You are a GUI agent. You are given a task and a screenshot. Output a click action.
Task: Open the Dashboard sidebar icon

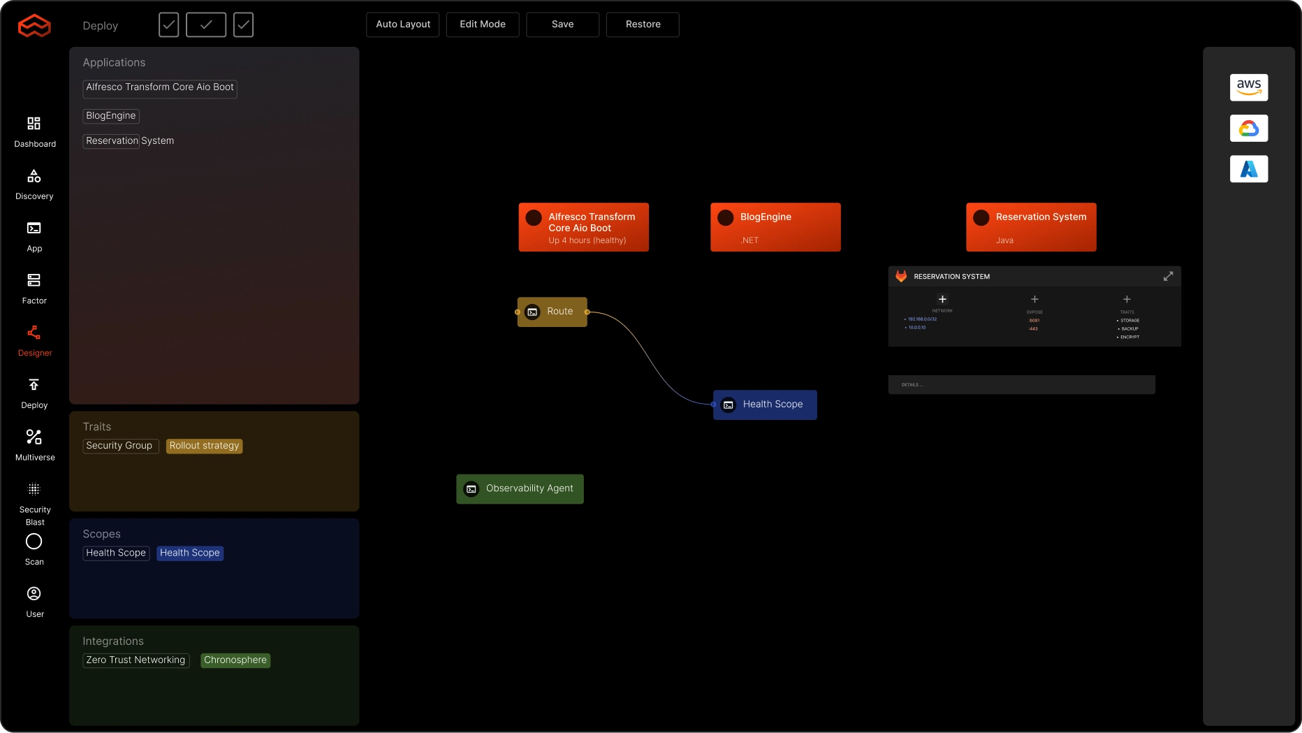tap(34, 124)
